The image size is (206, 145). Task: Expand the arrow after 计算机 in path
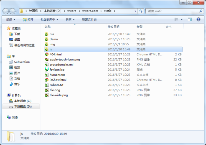pos(41,11)
